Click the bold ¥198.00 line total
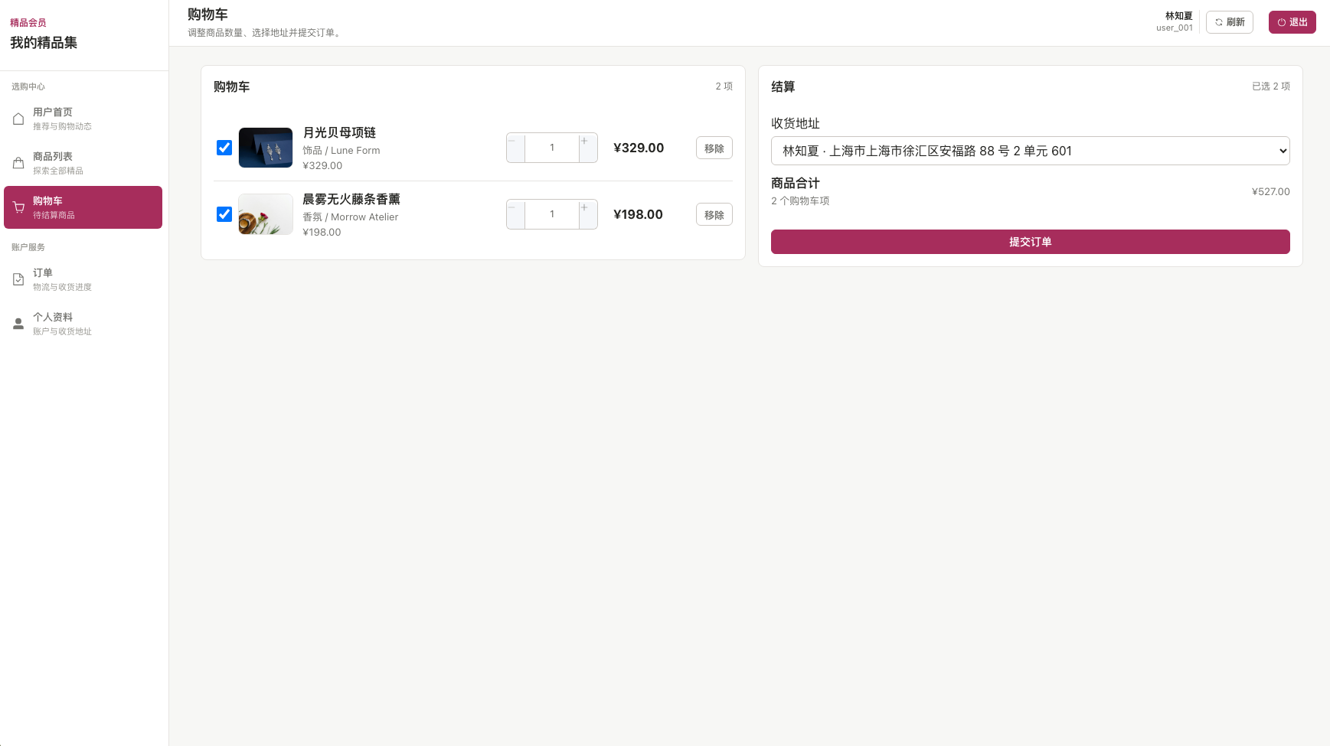The height and width of the screenshot is (746, 1330). click(638, 214)
